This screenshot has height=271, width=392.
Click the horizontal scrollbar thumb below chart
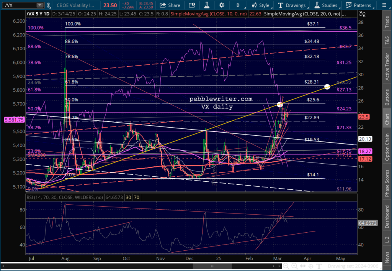[x=212, y=266]
